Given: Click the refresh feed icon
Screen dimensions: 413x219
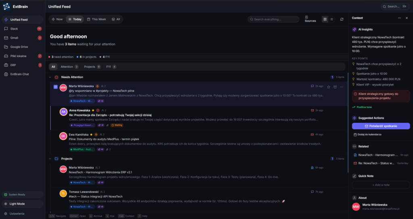Looking at the screenshot, I should [342, 19].
